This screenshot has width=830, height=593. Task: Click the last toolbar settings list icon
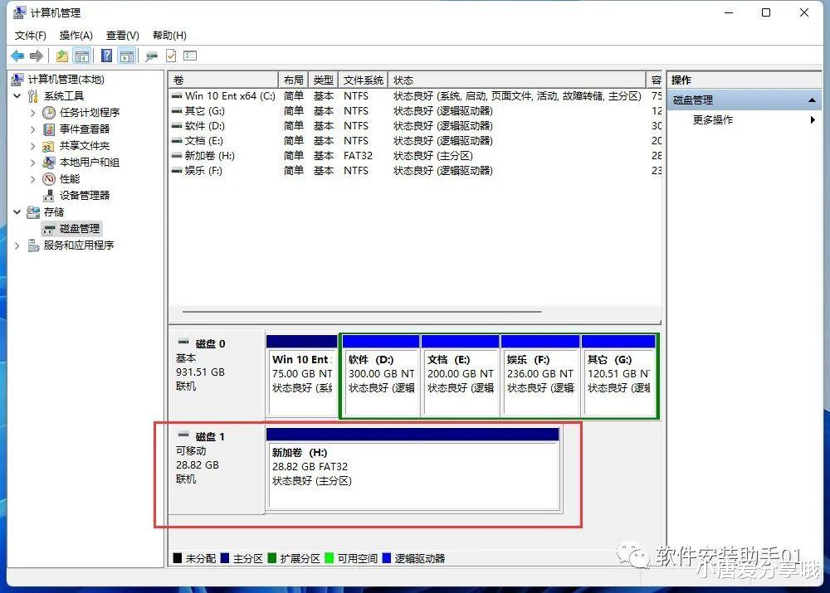[x=190, y=56]
